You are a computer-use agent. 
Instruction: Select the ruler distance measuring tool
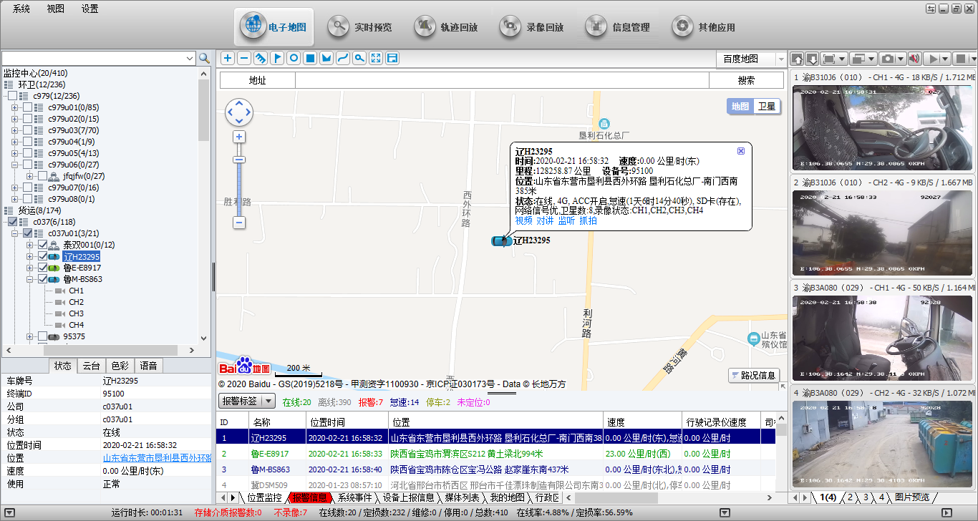(x=261, y=58)
